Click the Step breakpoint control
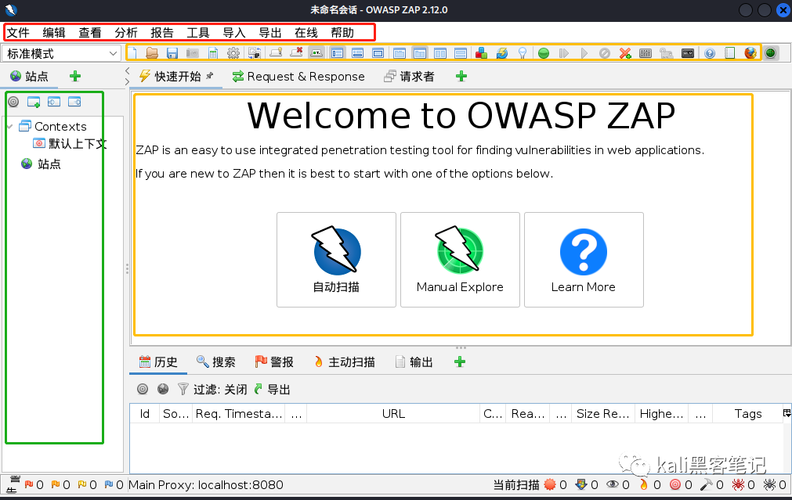The image size is (792, 500). [564, 53]
